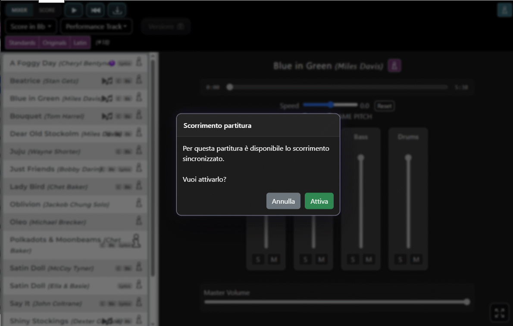Image resolution: width=513 pixels, height=326 pixels.
Task: Click the Bass channel volume fader
Action: (x=361, y=202)
